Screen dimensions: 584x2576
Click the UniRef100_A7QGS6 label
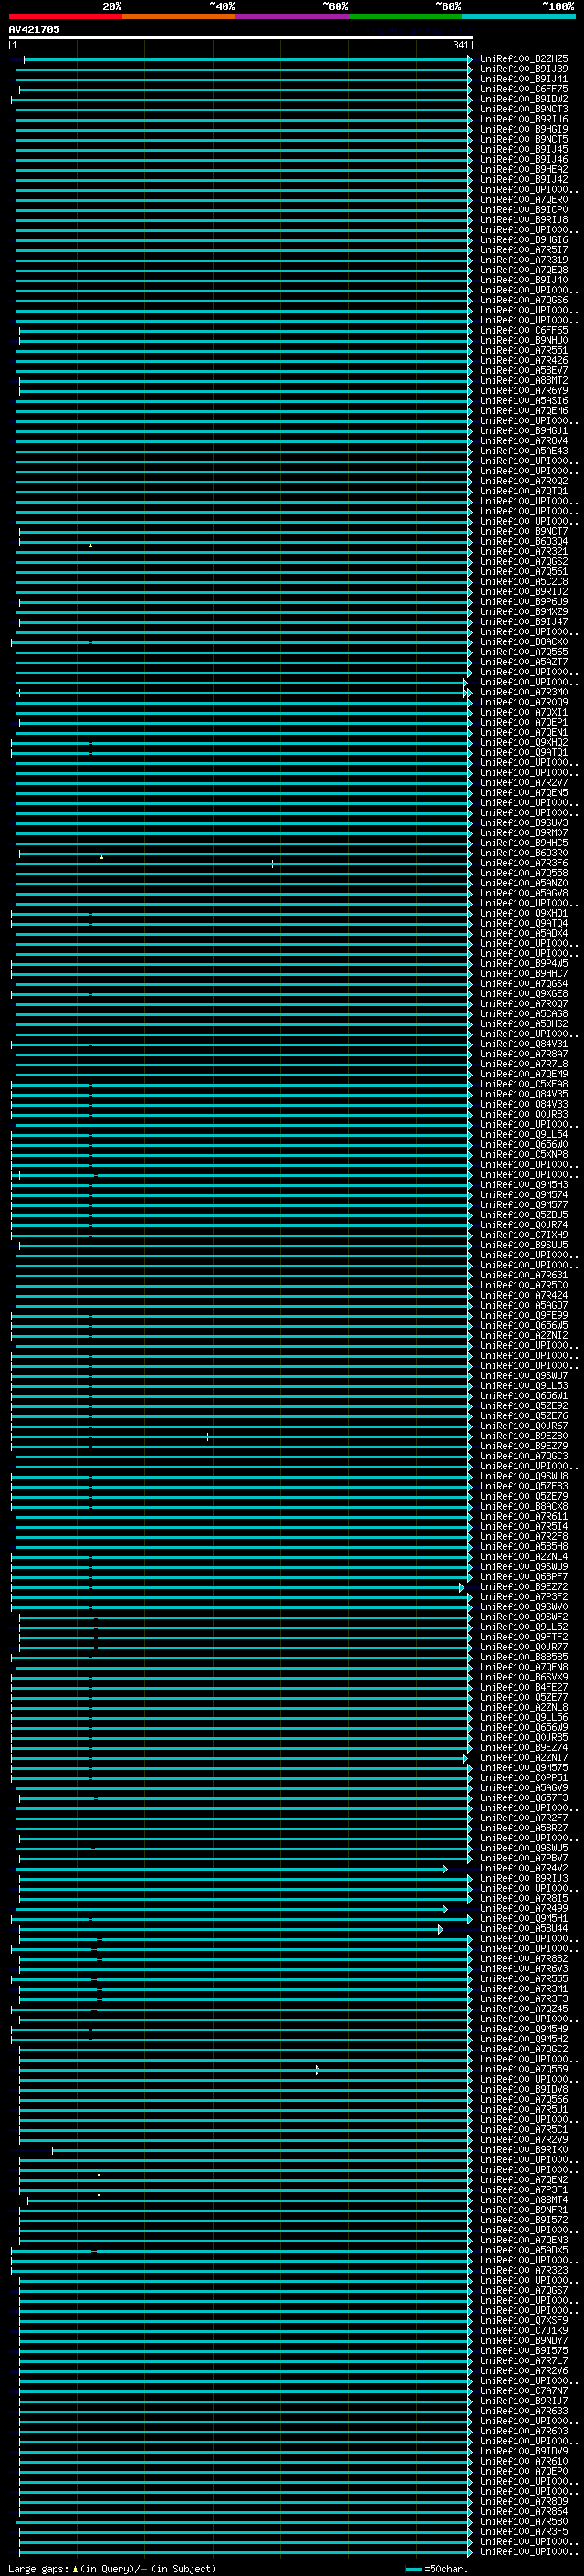tap(524, 300)
